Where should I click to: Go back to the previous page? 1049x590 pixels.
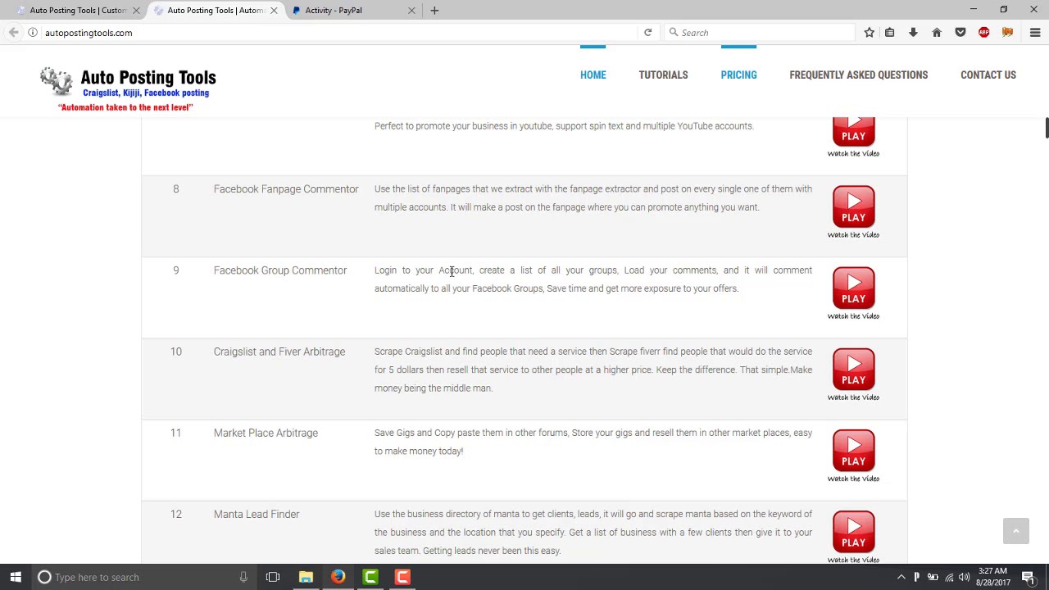pos(13,33)
